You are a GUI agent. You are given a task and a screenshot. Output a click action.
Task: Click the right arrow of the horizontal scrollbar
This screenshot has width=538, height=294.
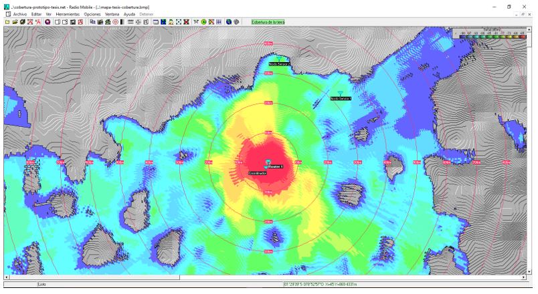[524, 277]
